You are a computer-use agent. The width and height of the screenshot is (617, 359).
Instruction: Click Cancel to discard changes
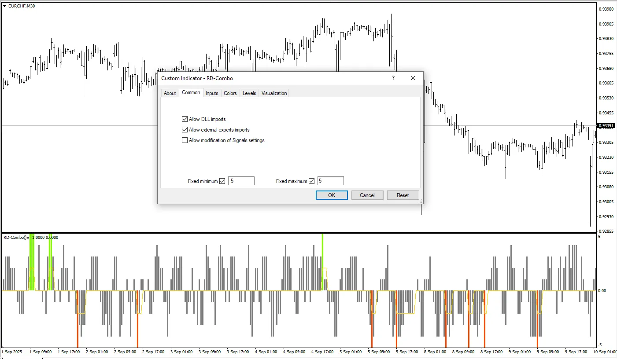pos(367,195)
